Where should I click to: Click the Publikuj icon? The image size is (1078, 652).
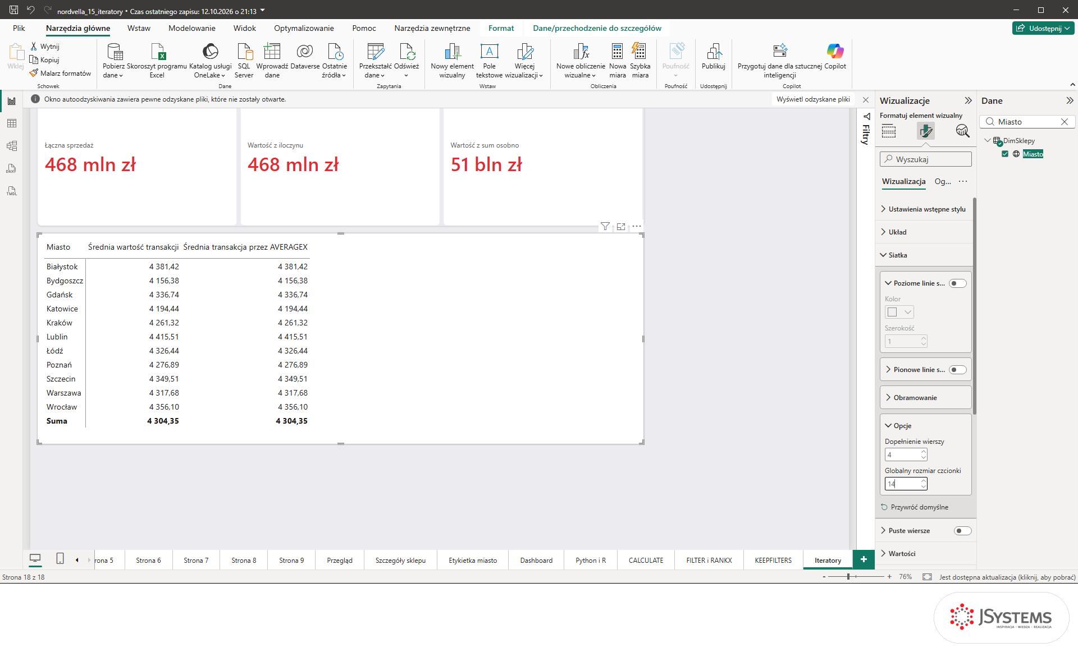coord(714,52)
